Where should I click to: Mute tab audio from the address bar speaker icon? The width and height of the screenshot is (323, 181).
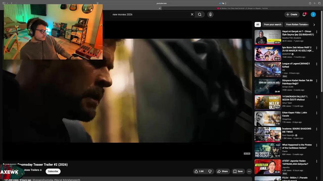[220, 3]
